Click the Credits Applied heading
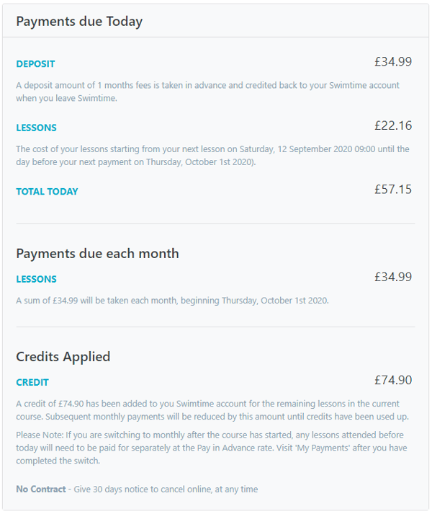This screenshot has height=514, width=432. [63, 357]
